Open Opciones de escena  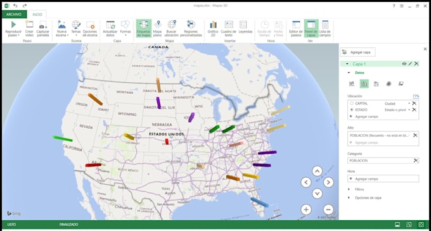point(90,28)
